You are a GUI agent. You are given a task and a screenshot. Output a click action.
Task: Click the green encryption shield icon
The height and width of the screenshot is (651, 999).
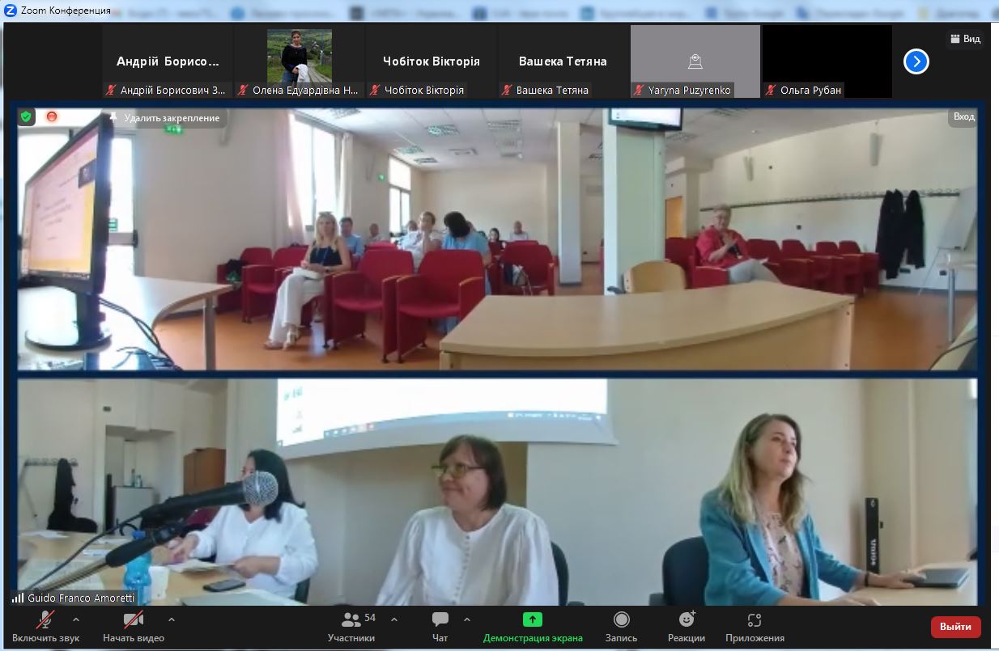coord(26,117)
